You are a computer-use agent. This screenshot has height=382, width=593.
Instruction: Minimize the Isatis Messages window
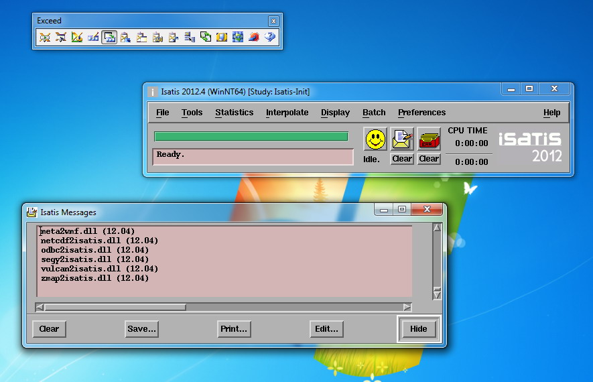(384, 210)
